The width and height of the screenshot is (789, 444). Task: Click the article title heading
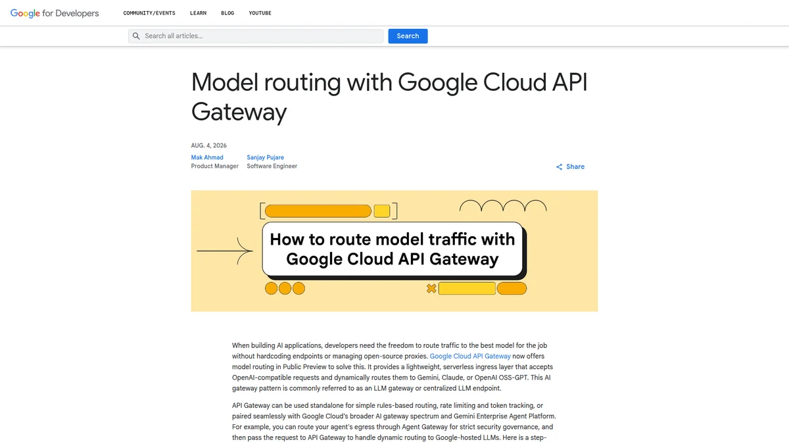[389, 97]
